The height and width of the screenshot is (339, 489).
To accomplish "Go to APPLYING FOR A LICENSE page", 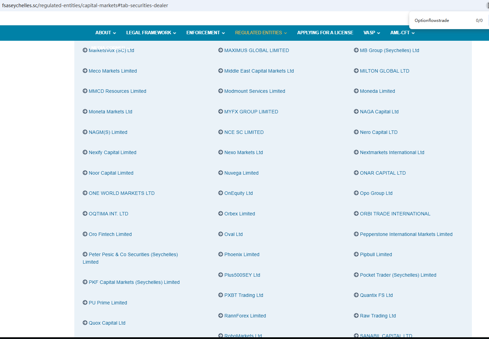I will (x=325, y=33).
